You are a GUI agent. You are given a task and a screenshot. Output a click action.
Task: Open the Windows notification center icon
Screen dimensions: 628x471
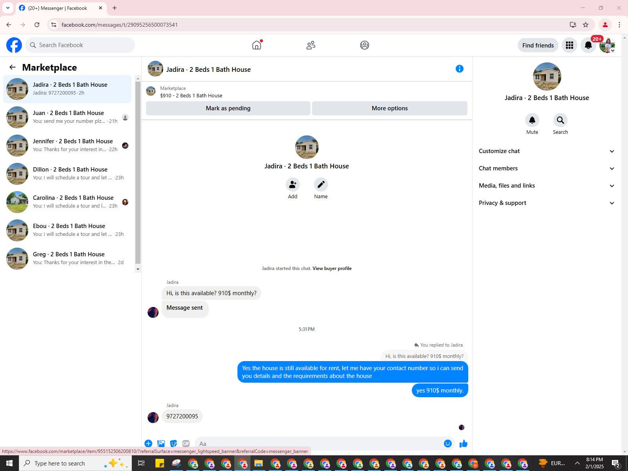[x=616, y=463]
